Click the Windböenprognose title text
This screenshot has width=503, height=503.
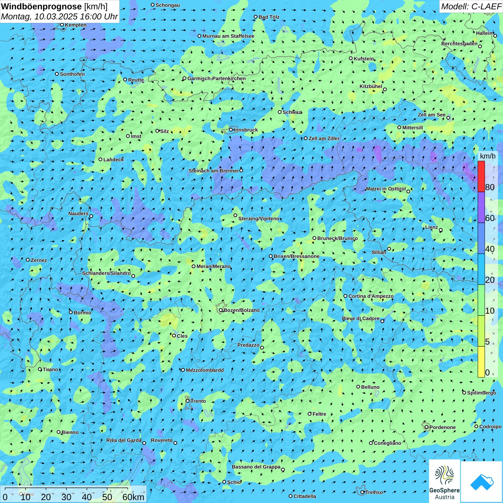click(x=42, y=6)
